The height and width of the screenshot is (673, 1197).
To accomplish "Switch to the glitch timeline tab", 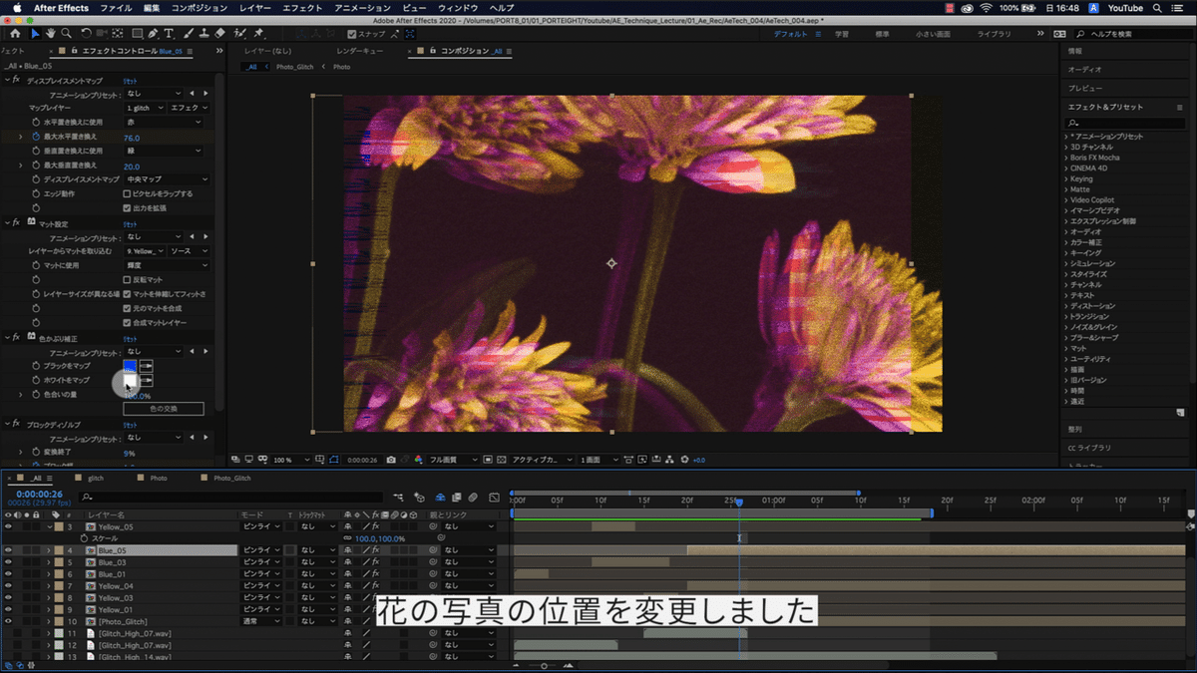I will tap(96, 479).
